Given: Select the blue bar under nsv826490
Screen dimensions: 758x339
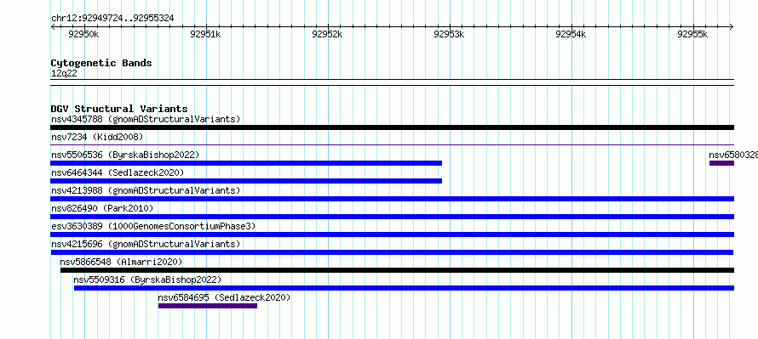Looking at the screenshot, I should 392,217.
